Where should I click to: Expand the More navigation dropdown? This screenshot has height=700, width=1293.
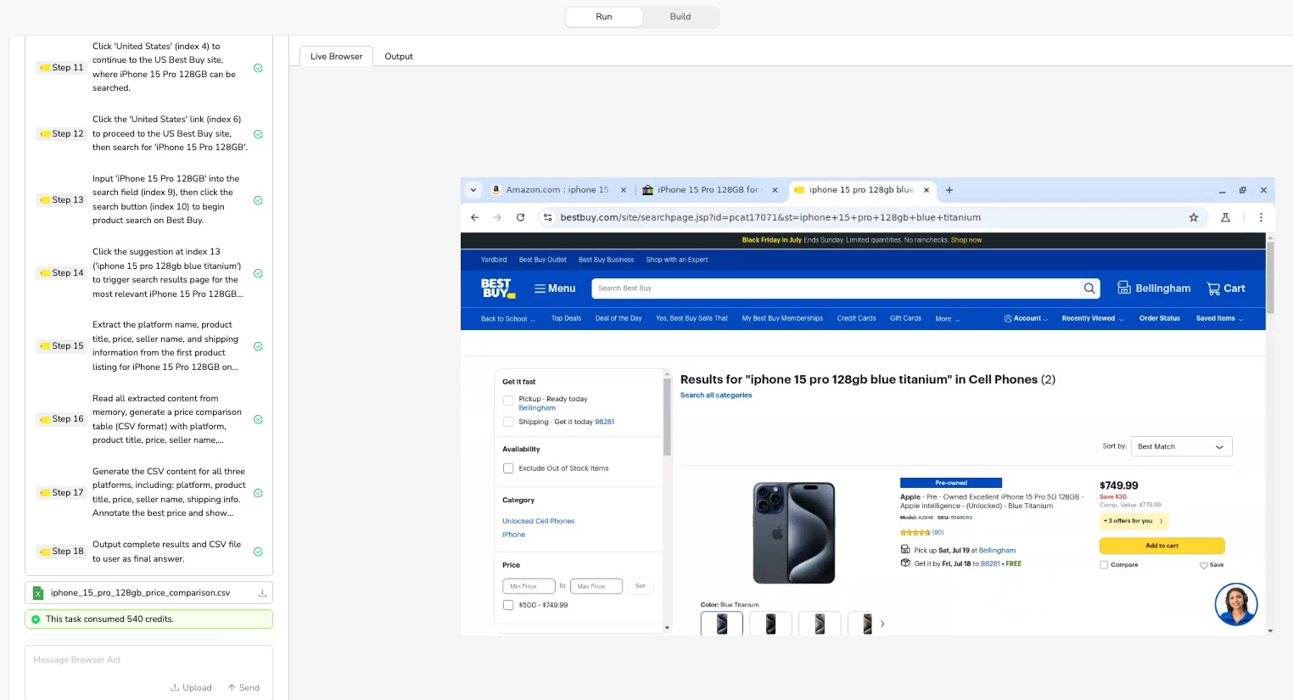click(x=948, y=319)
